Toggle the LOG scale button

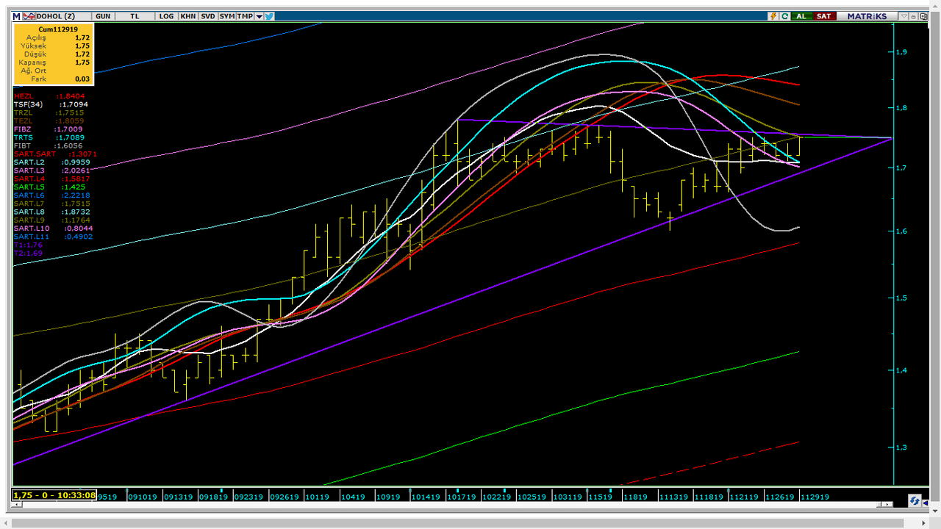click(167, 15)
